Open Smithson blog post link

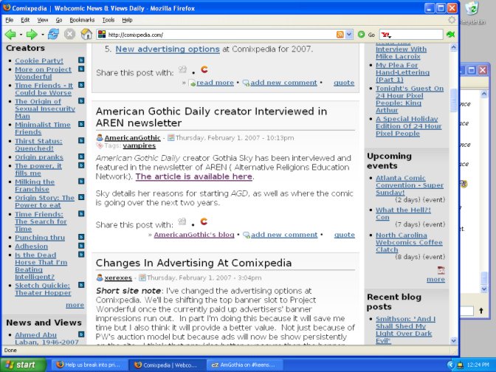point(405,330)
